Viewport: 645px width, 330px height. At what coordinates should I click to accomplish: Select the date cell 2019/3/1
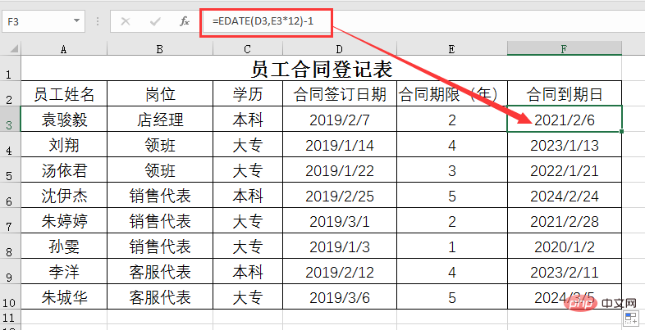(x=340, y=221)
